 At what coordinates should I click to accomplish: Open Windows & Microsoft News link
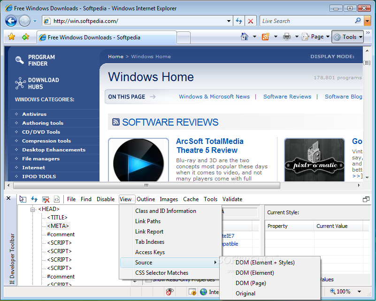pos(214,97)
